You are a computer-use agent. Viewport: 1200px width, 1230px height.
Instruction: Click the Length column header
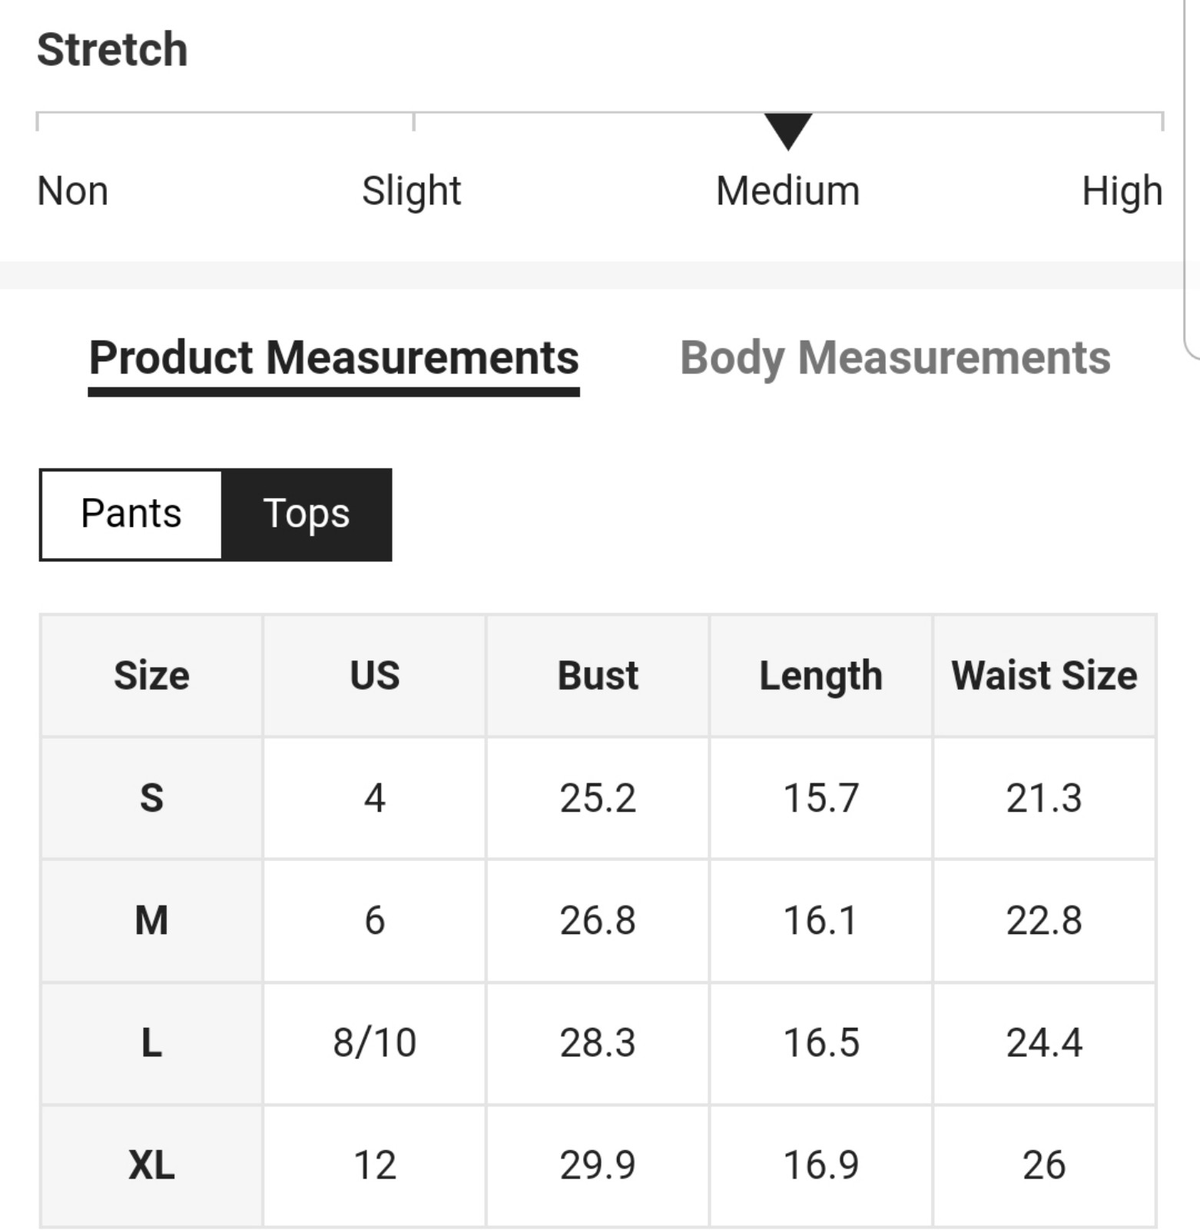820,676
